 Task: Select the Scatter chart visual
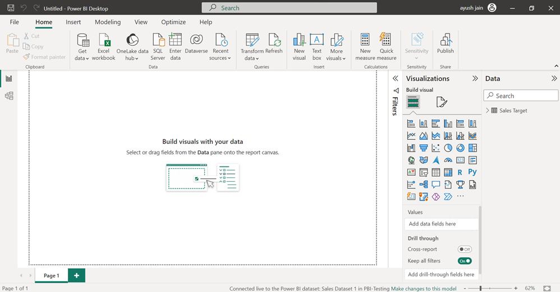[x=436, y=148]
